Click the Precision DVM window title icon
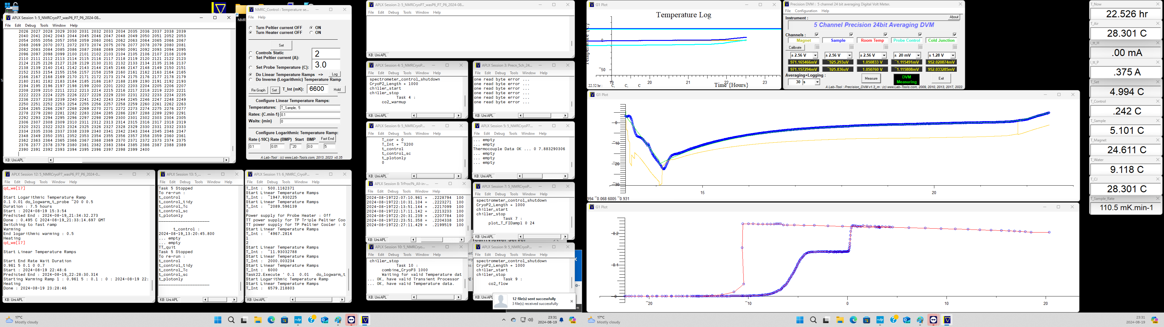This screenshot has height=327, width=1164. click(787, 4)
